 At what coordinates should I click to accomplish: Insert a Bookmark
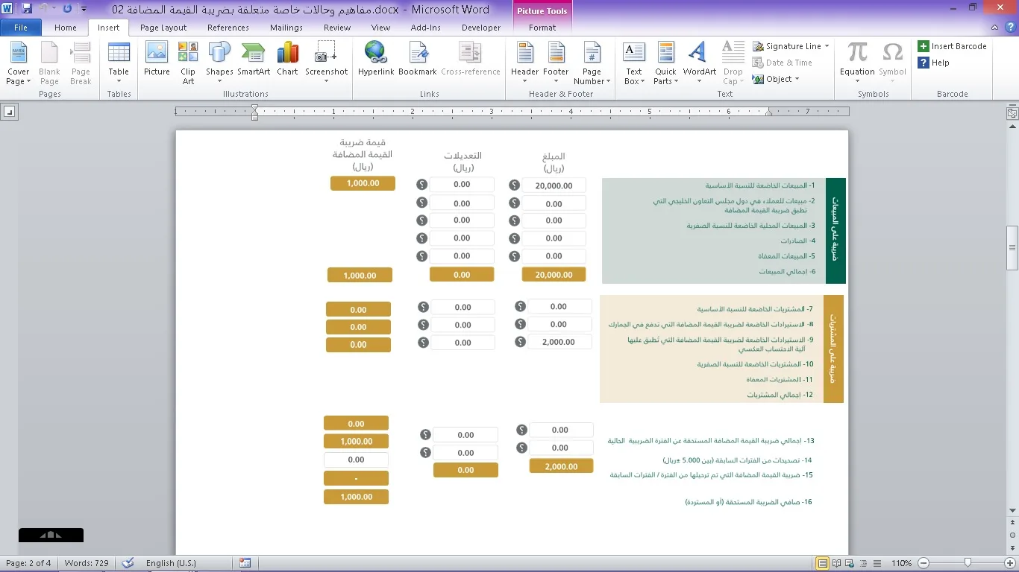pyautogui.click(x=418, y=60)
